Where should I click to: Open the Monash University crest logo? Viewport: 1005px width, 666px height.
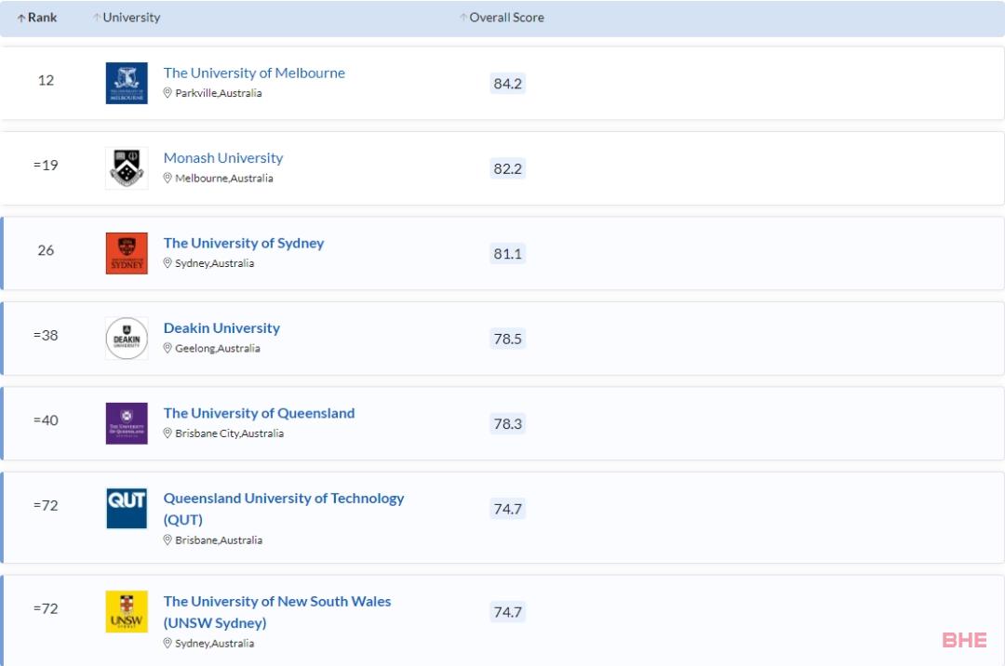127,168
